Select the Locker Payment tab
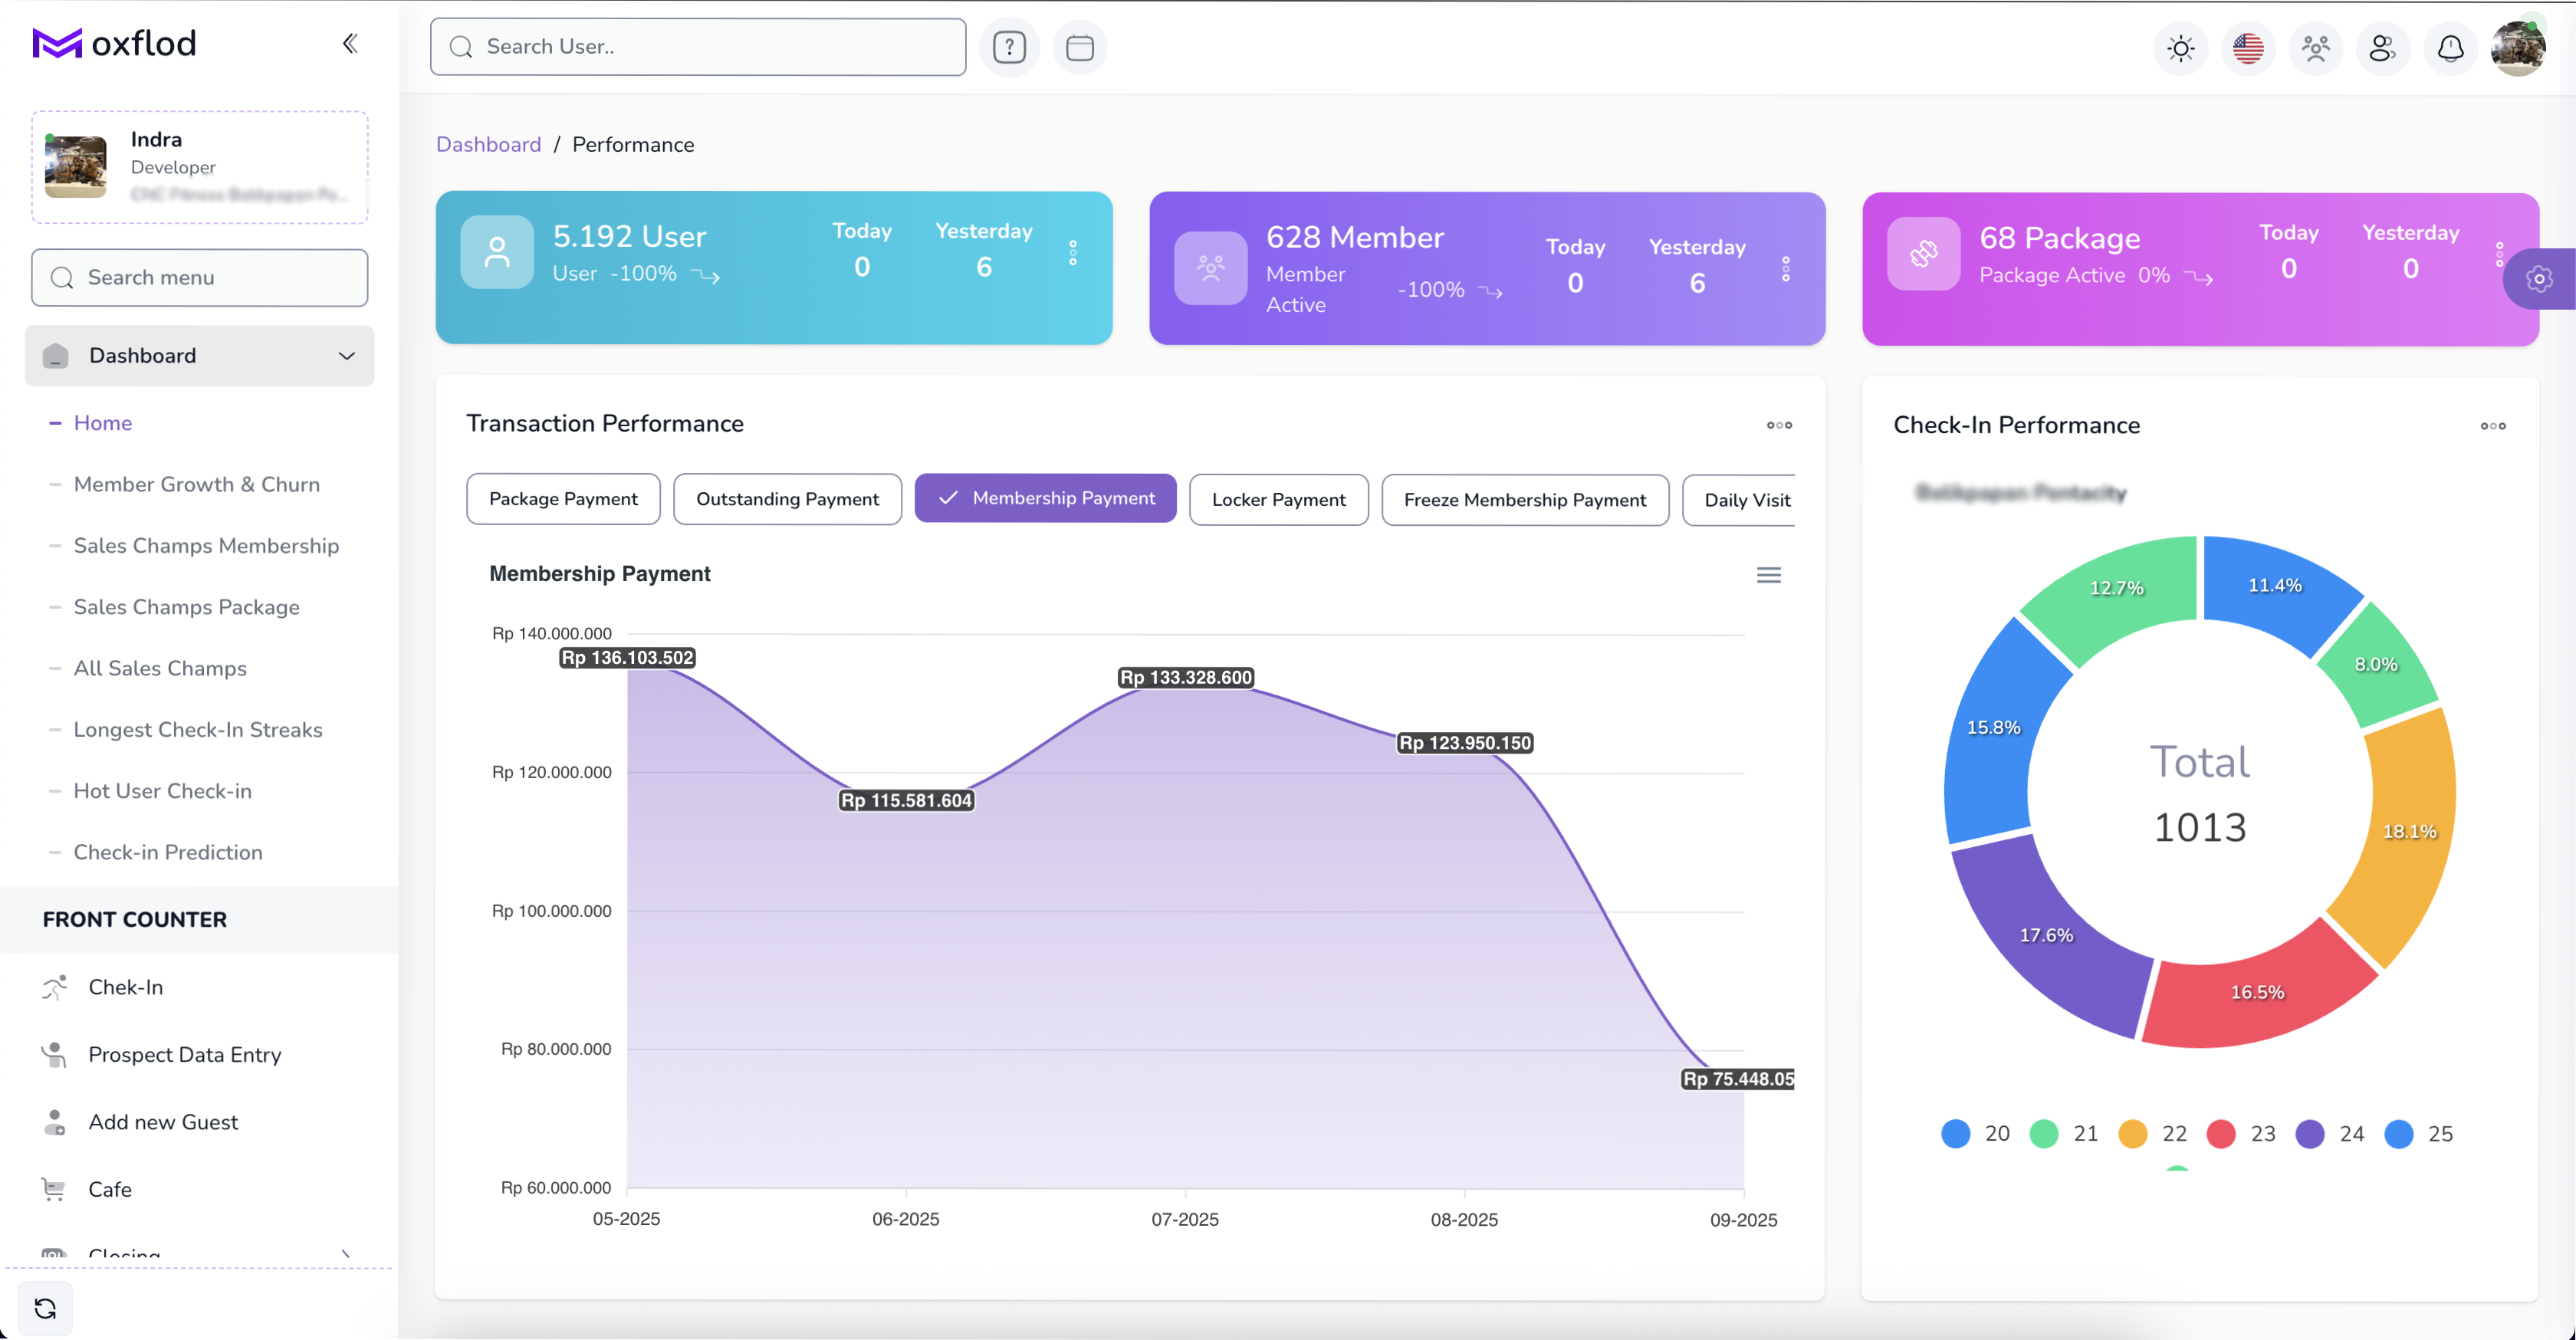The width and height of the screenshot is (2576, 1340). click(1277, 499)
